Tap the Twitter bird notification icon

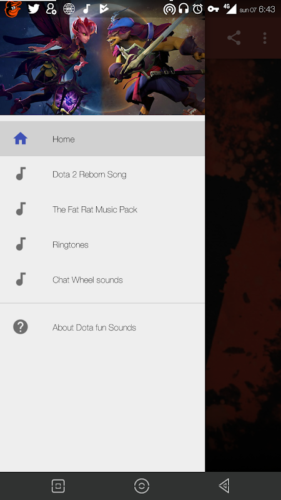34,9
